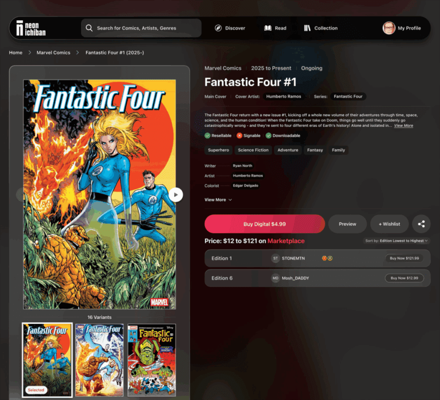Open Discover from the top navigation
Image resolution: width=440 pixels, height=400 pixels.
[230, 28]
